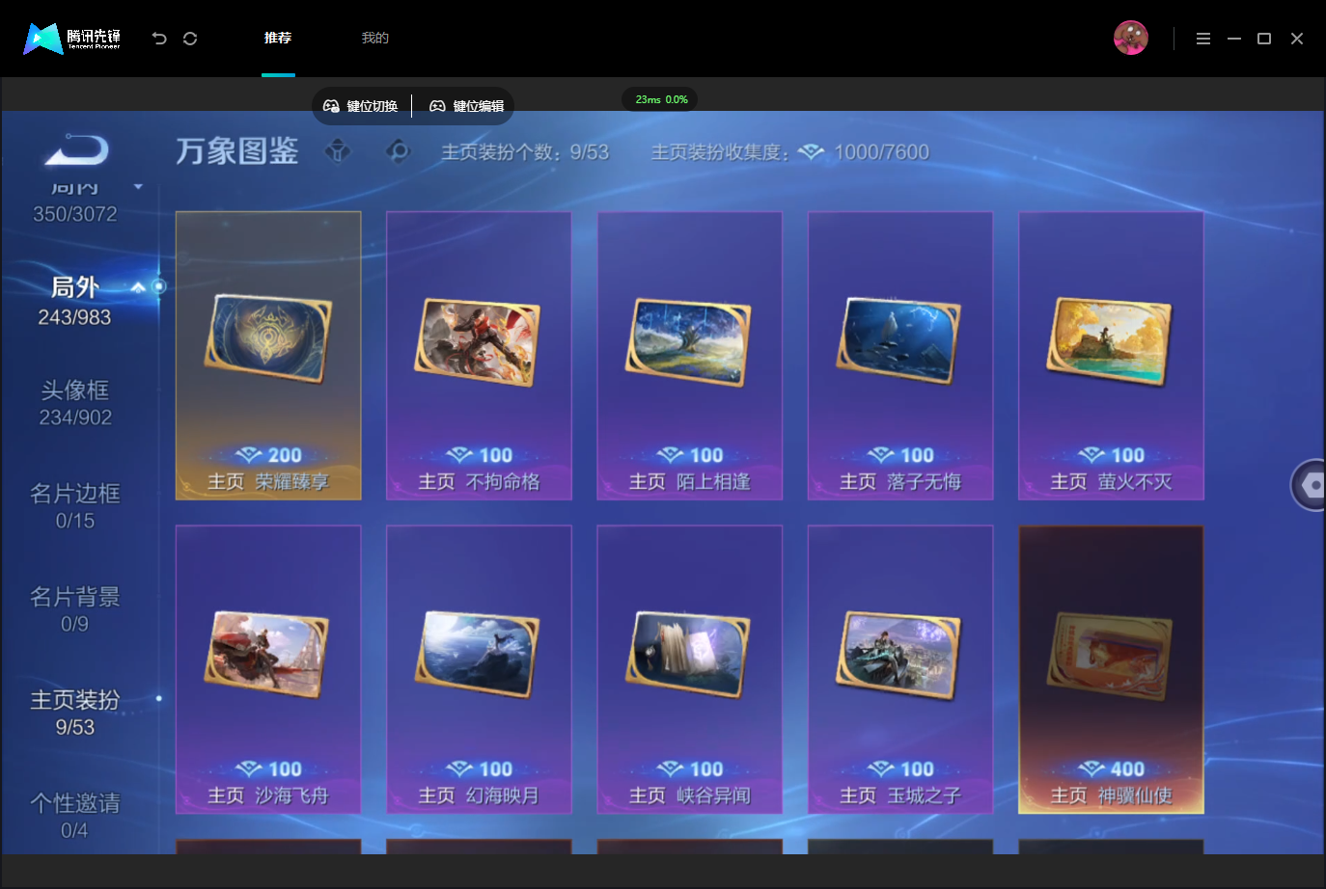Click the 万象图鉴 title
Screen dimensions: 1326x889
[237, 151]
